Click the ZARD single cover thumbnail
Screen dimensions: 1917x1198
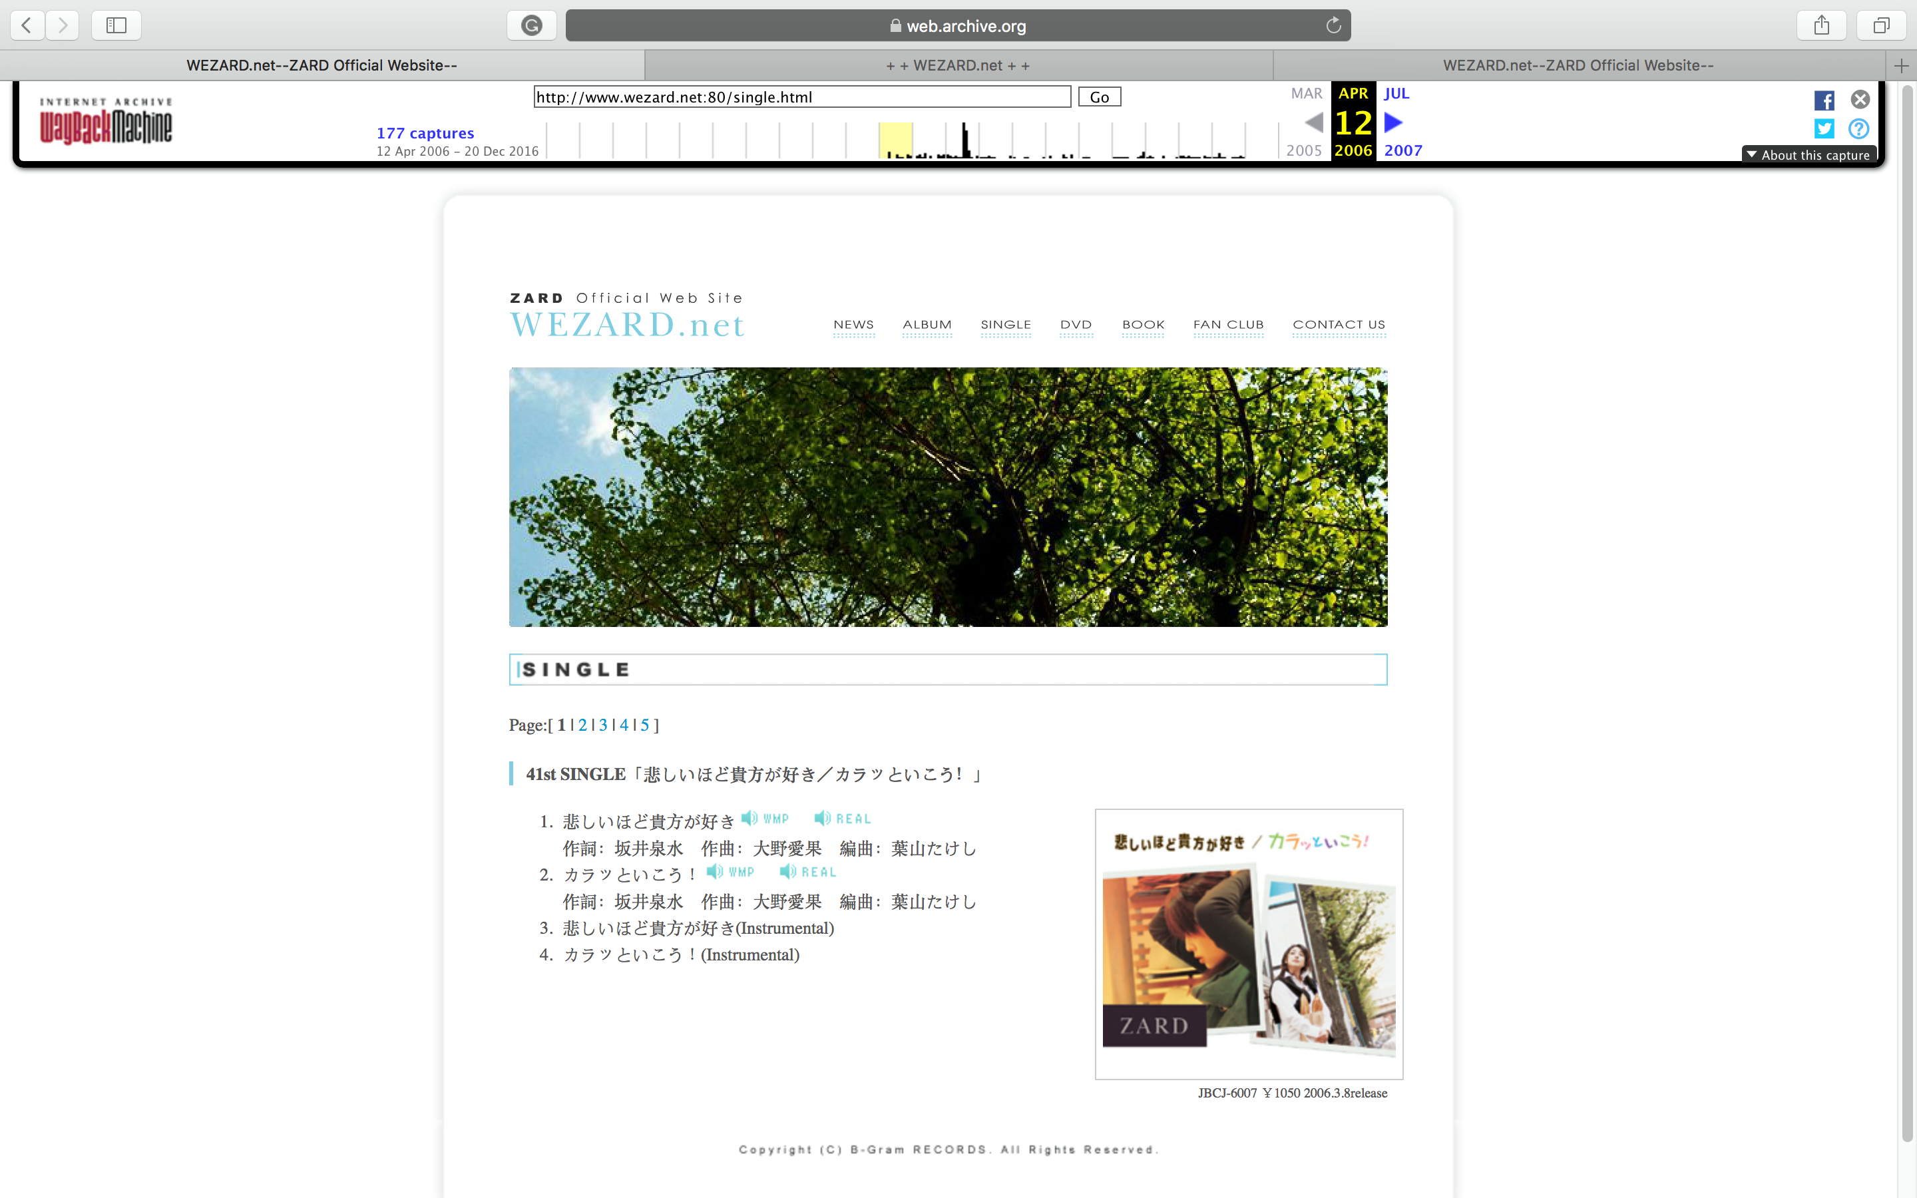coord(1249,943)
